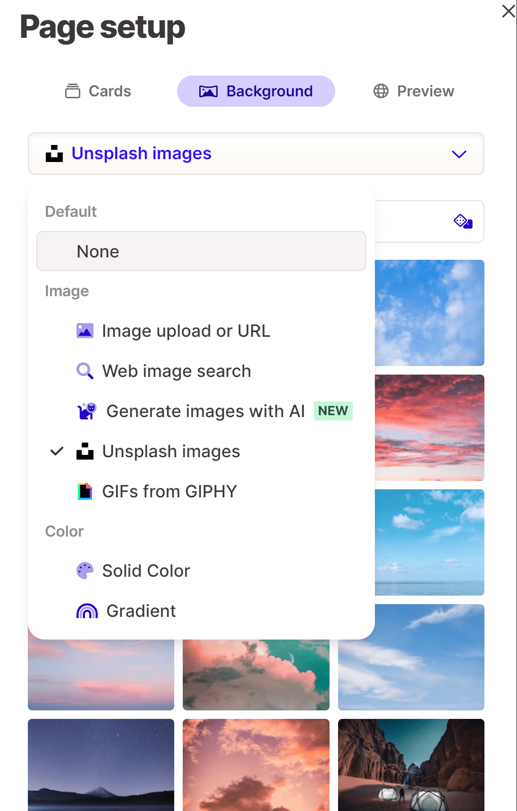This screenshot has height=811, width=517.
Task: Click the Unsplash logo beside checkmark
Action: (85, 451)
